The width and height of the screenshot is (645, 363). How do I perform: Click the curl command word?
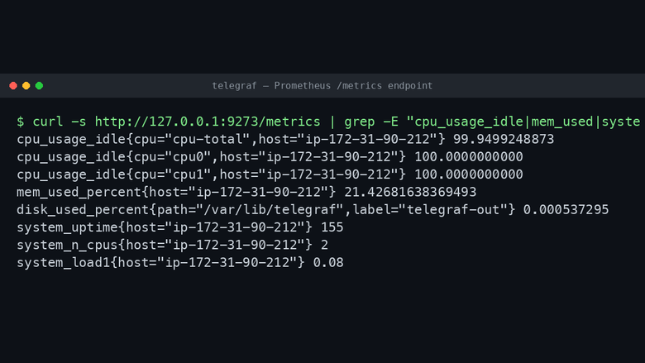(48, 122)
